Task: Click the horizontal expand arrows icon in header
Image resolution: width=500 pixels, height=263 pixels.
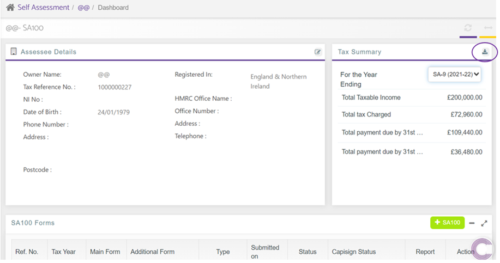Action: click(488, 28)
